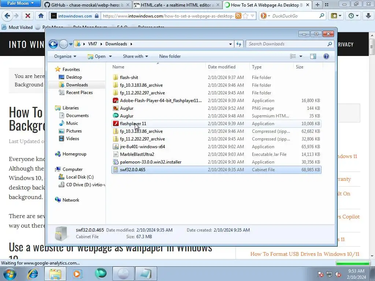
Task: Select flashplayer11 application icon
Action: tap(116, 124)
